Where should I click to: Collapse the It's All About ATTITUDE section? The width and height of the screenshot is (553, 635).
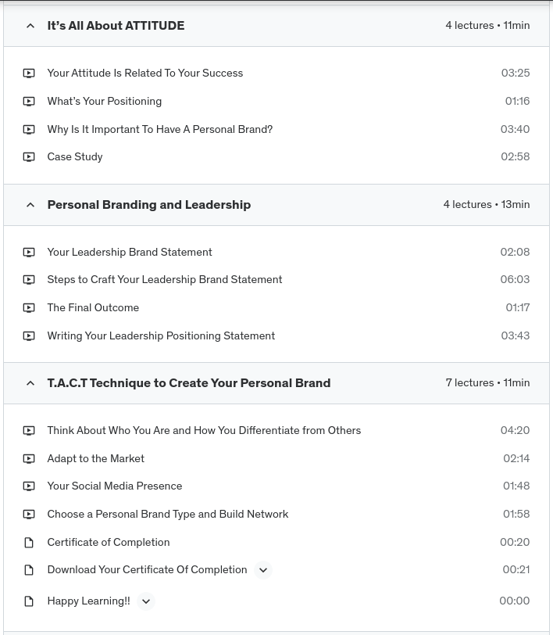pyautogui.click(x=30, y=26)
